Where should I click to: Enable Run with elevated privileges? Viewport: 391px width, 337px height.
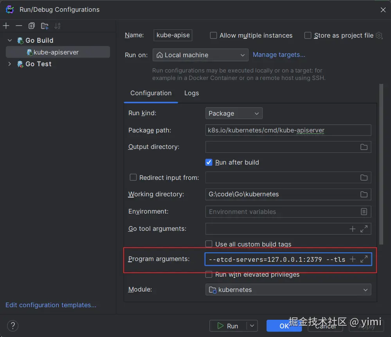(x=209, y=274)
